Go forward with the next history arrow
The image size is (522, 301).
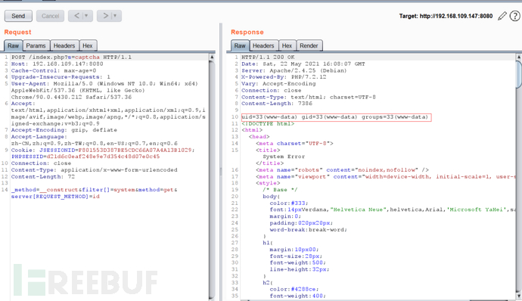pos(105,16)
